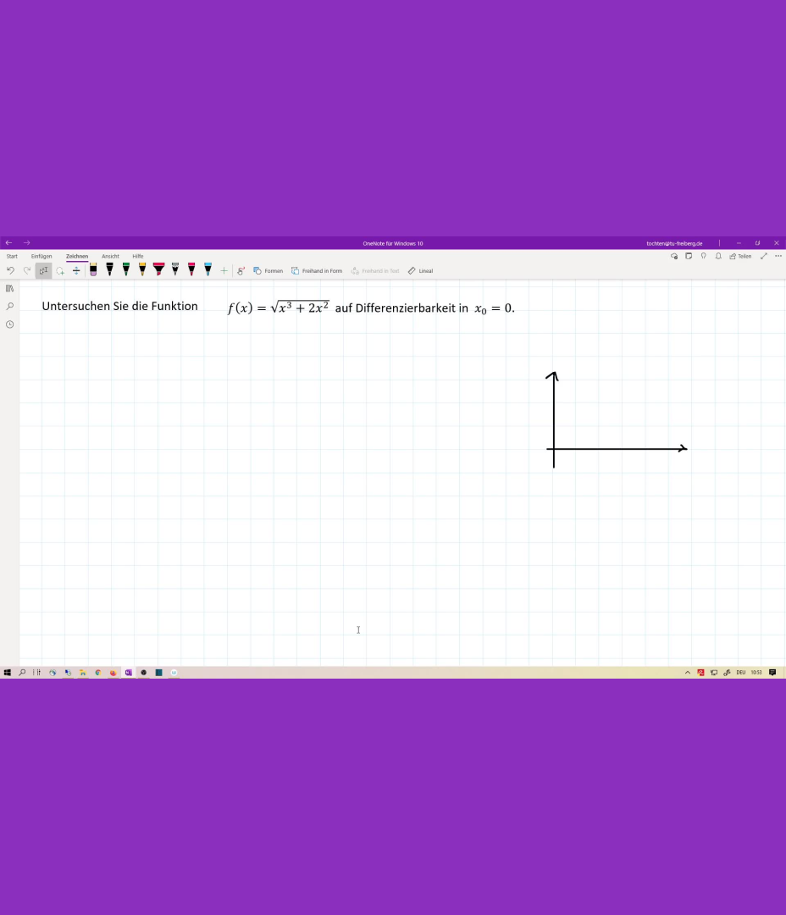786x915 pixels.
Task: Pick the green pen
Action: (x=126, y=269)
